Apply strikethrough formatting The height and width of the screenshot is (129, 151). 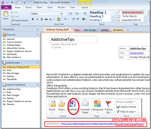(46, 19)
